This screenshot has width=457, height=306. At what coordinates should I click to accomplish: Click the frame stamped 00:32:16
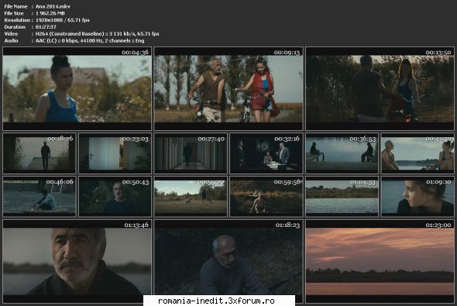tap(266, 153)
